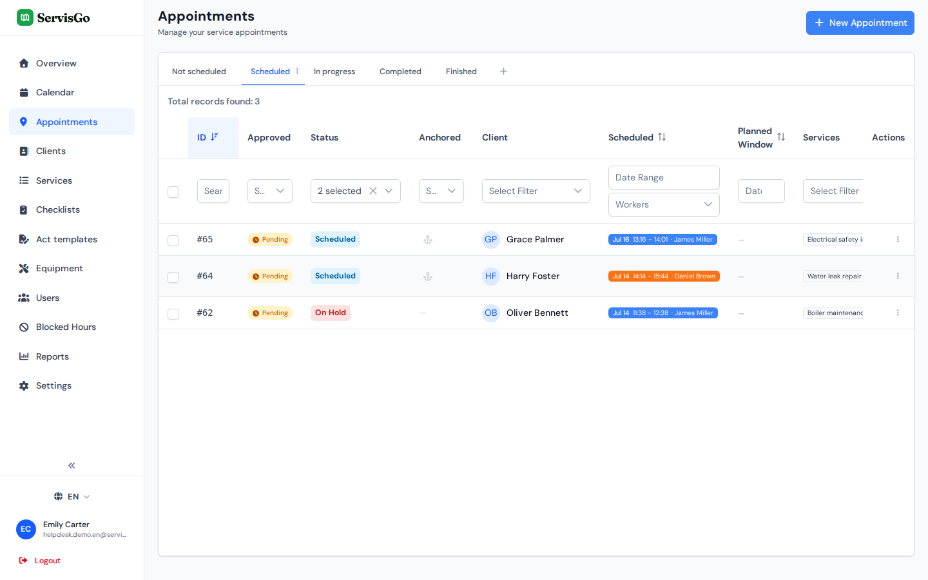Screen dimensions: 928x580
Task: Open the Client Select Filter dropdown
Action: click(536, 191)
